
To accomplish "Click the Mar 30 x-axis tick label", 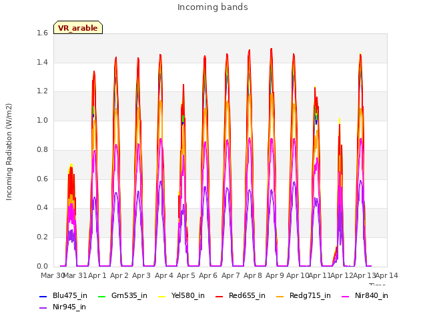I will (52, 275).
